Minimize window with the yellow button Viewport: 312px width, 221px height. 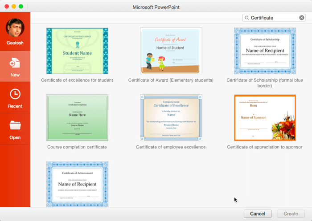click(x=14, y=7)
